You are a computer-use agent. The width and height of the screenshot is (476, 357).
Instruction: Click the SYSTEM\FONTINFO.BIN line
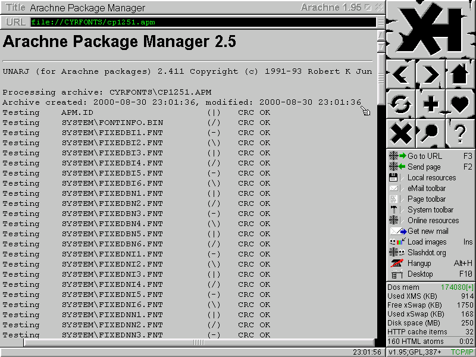coord(137,123)
